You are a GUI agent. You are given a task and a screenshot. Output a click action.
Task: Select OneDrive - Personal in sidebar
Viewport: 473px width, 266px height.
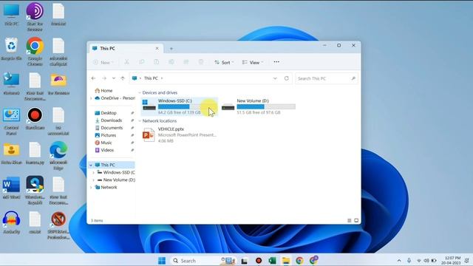click(115, 98)
